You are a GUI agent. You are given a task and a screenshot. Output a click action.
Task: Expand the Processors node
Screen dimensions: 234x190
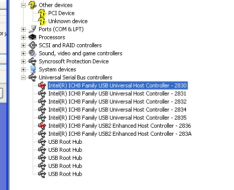(x=23, y=37)
